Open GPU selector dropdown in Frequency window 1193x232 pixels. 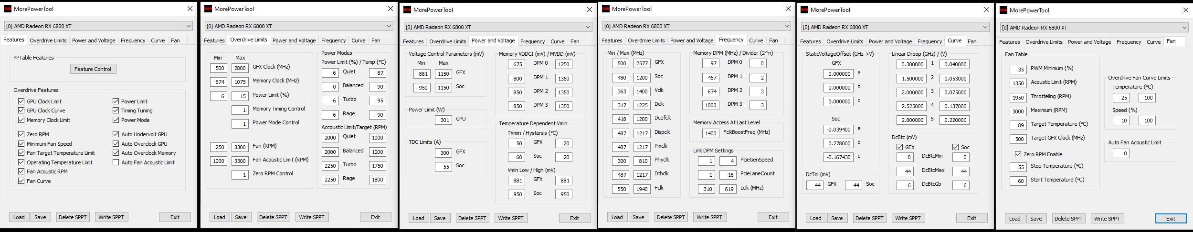697,26
